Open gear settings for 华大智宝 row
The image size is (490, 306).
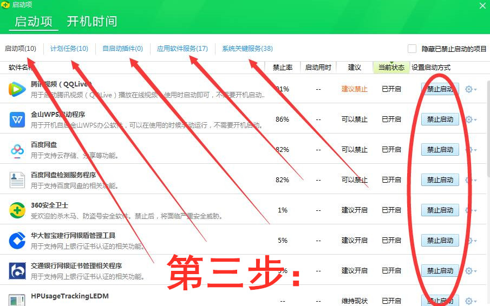click(471, 241)
